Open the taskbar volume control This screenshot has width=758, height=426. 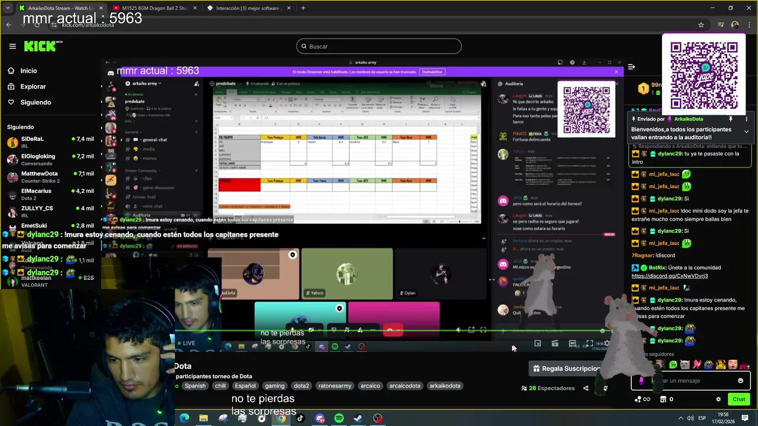pos(691,418)
